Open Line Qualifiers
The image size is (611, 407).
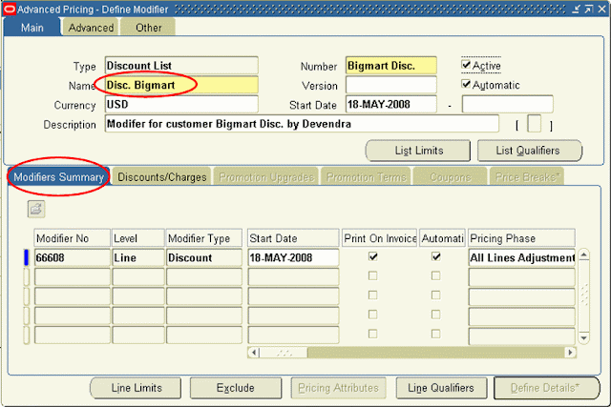click(441, 388)
